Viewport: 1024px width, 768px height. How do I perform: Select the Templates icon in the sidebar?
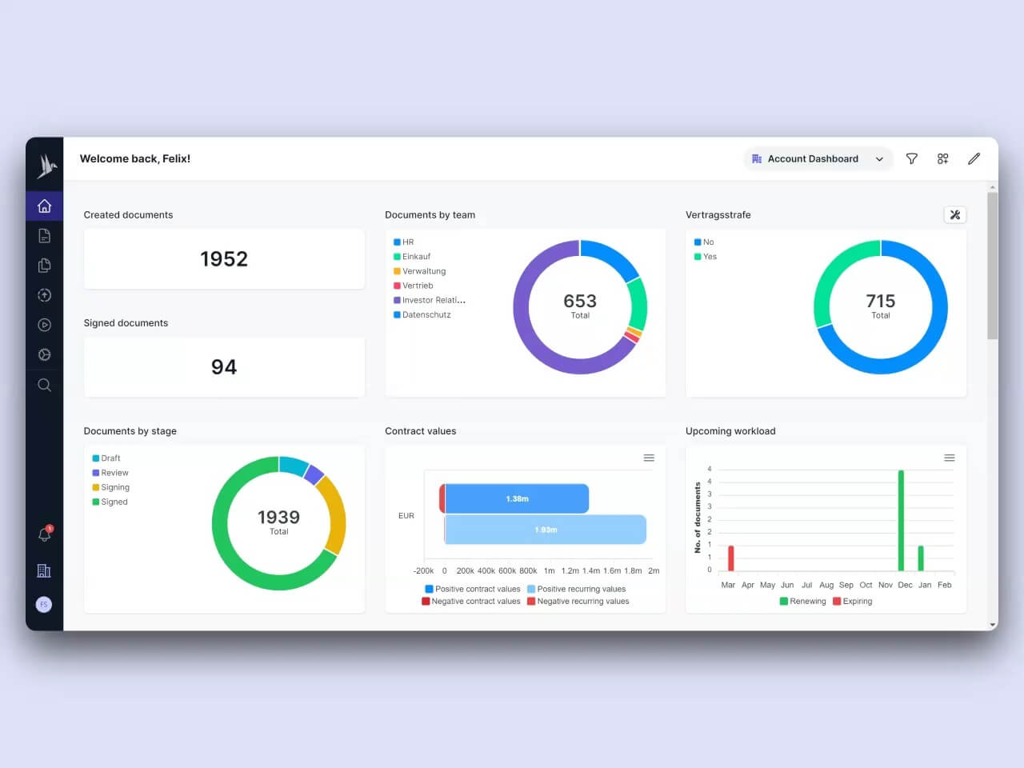(44, 265)
